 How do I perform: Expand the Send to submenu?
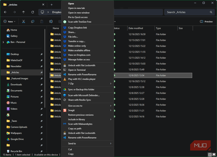[x=87, y=144]
